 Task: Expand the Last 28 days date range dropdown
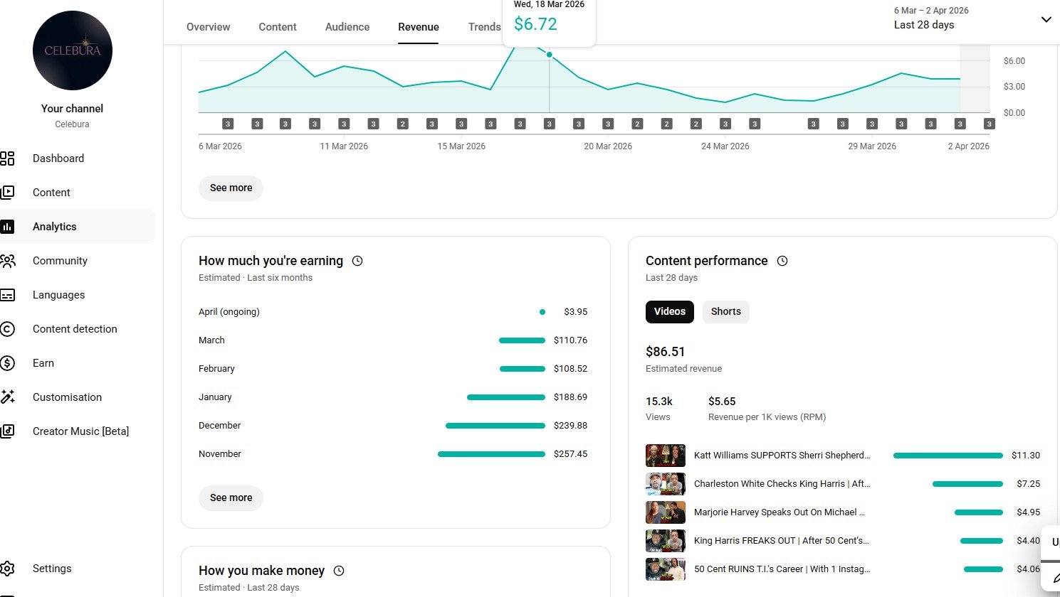click(1046, 20)
